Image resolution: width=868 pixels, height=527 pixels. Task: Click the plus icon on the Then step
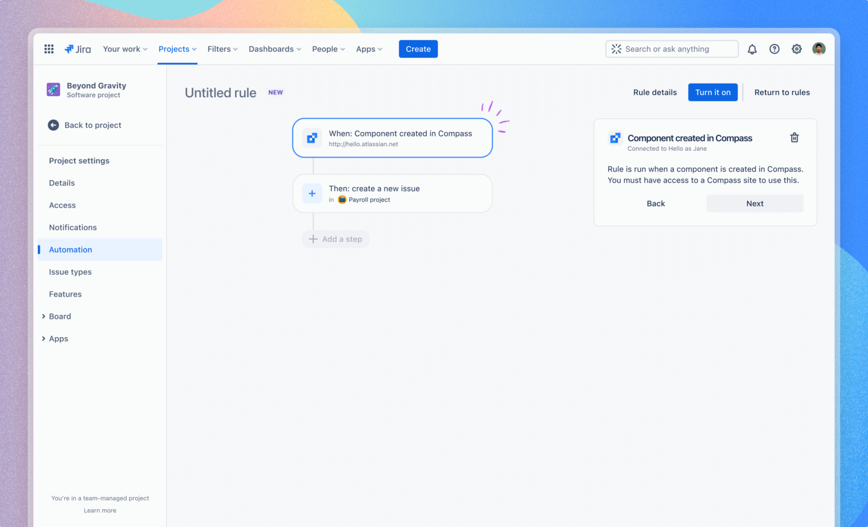pyautogui.click(x=312, y=193)
